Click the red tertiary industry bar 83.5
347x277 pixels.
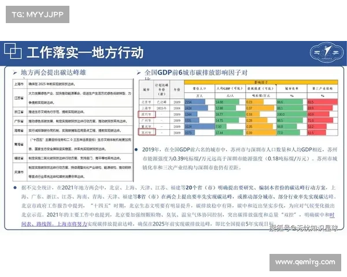coord(323,102)
